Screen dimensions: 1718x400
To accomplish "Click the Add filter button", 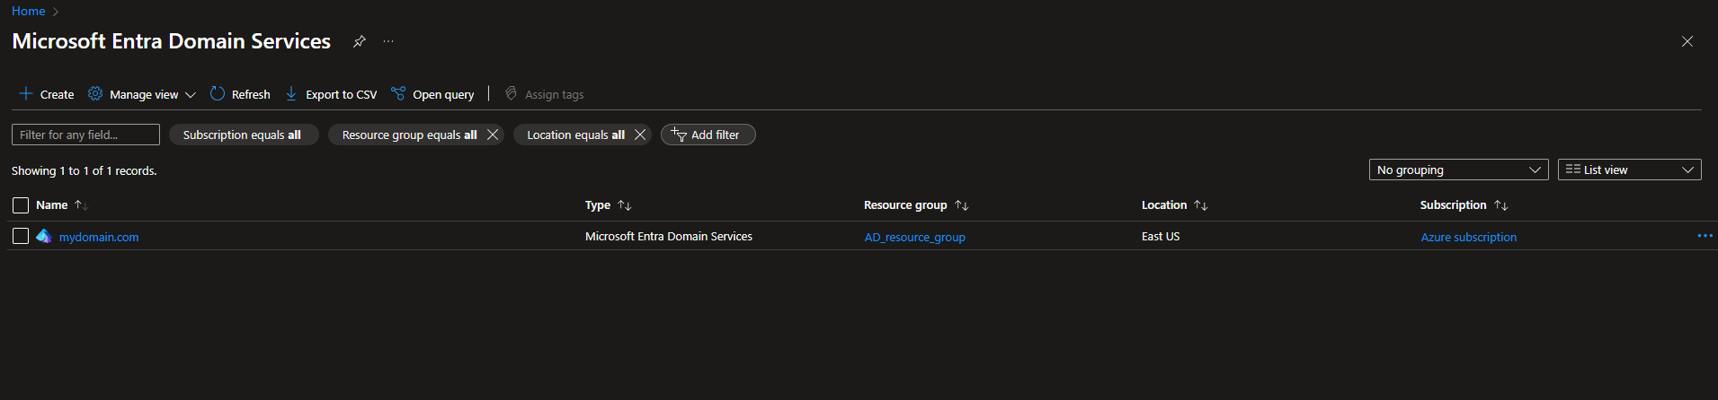I will [x=708, y=135].
